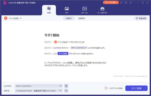Open the feedback chat bubble icon

coord(126,3)
